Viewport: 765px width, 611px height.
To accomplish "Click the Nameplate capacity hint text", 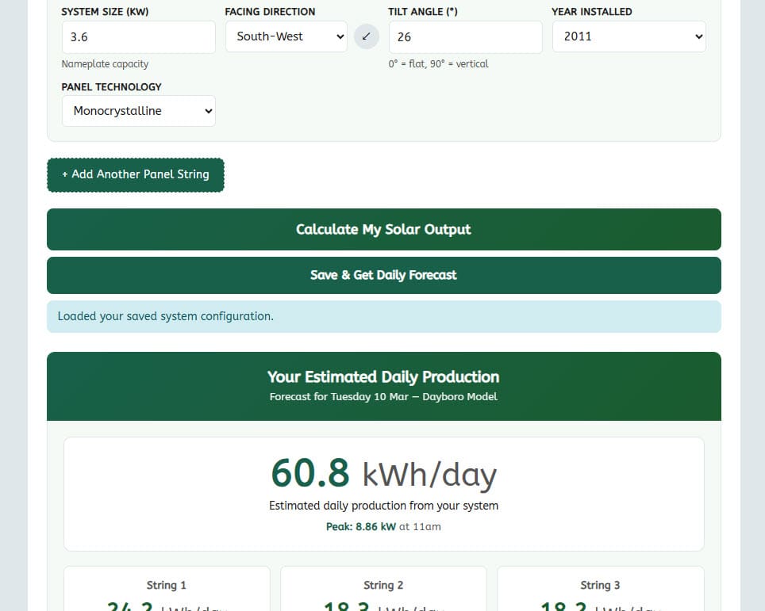I will (x=105, y=64).
